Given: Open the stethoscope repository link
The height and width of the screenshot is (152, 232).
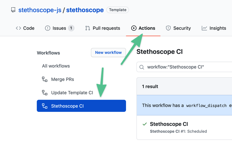Looking at the screenshot, I should 85,10.
